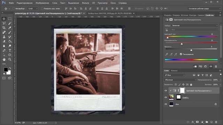Clip adjustment to layer below in Properties

click(x=195, y=66)
